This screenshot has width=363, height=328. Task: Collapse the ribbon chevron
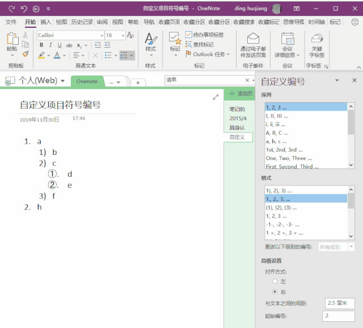coord(358,67)
